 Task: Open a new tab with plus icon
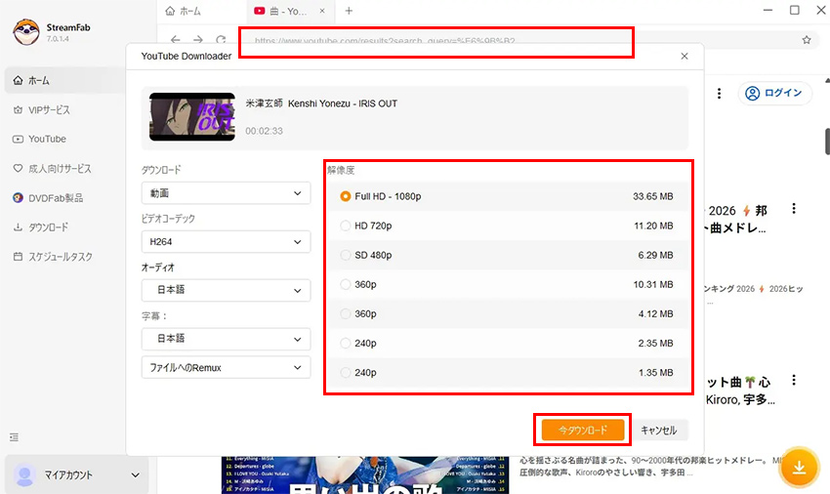click(x=349, y=11)
